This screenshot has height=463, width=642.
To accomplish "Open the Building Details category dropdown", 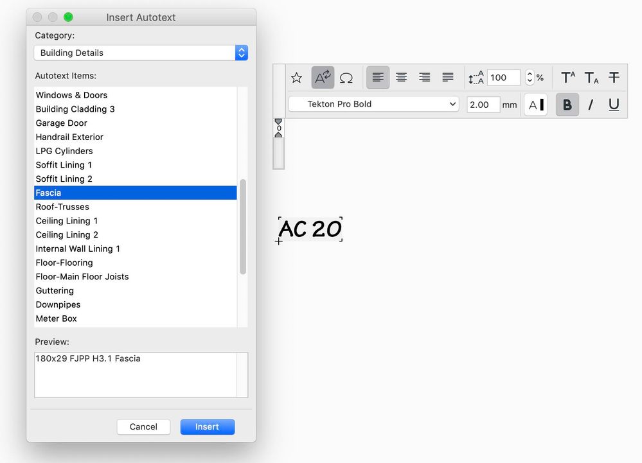I will point(141,53).
